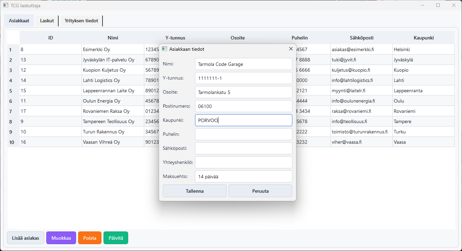This screenshot has height=251, width=462.
Task: Click the Tallenna button in dialog
Action: click(x=194, y=191)
